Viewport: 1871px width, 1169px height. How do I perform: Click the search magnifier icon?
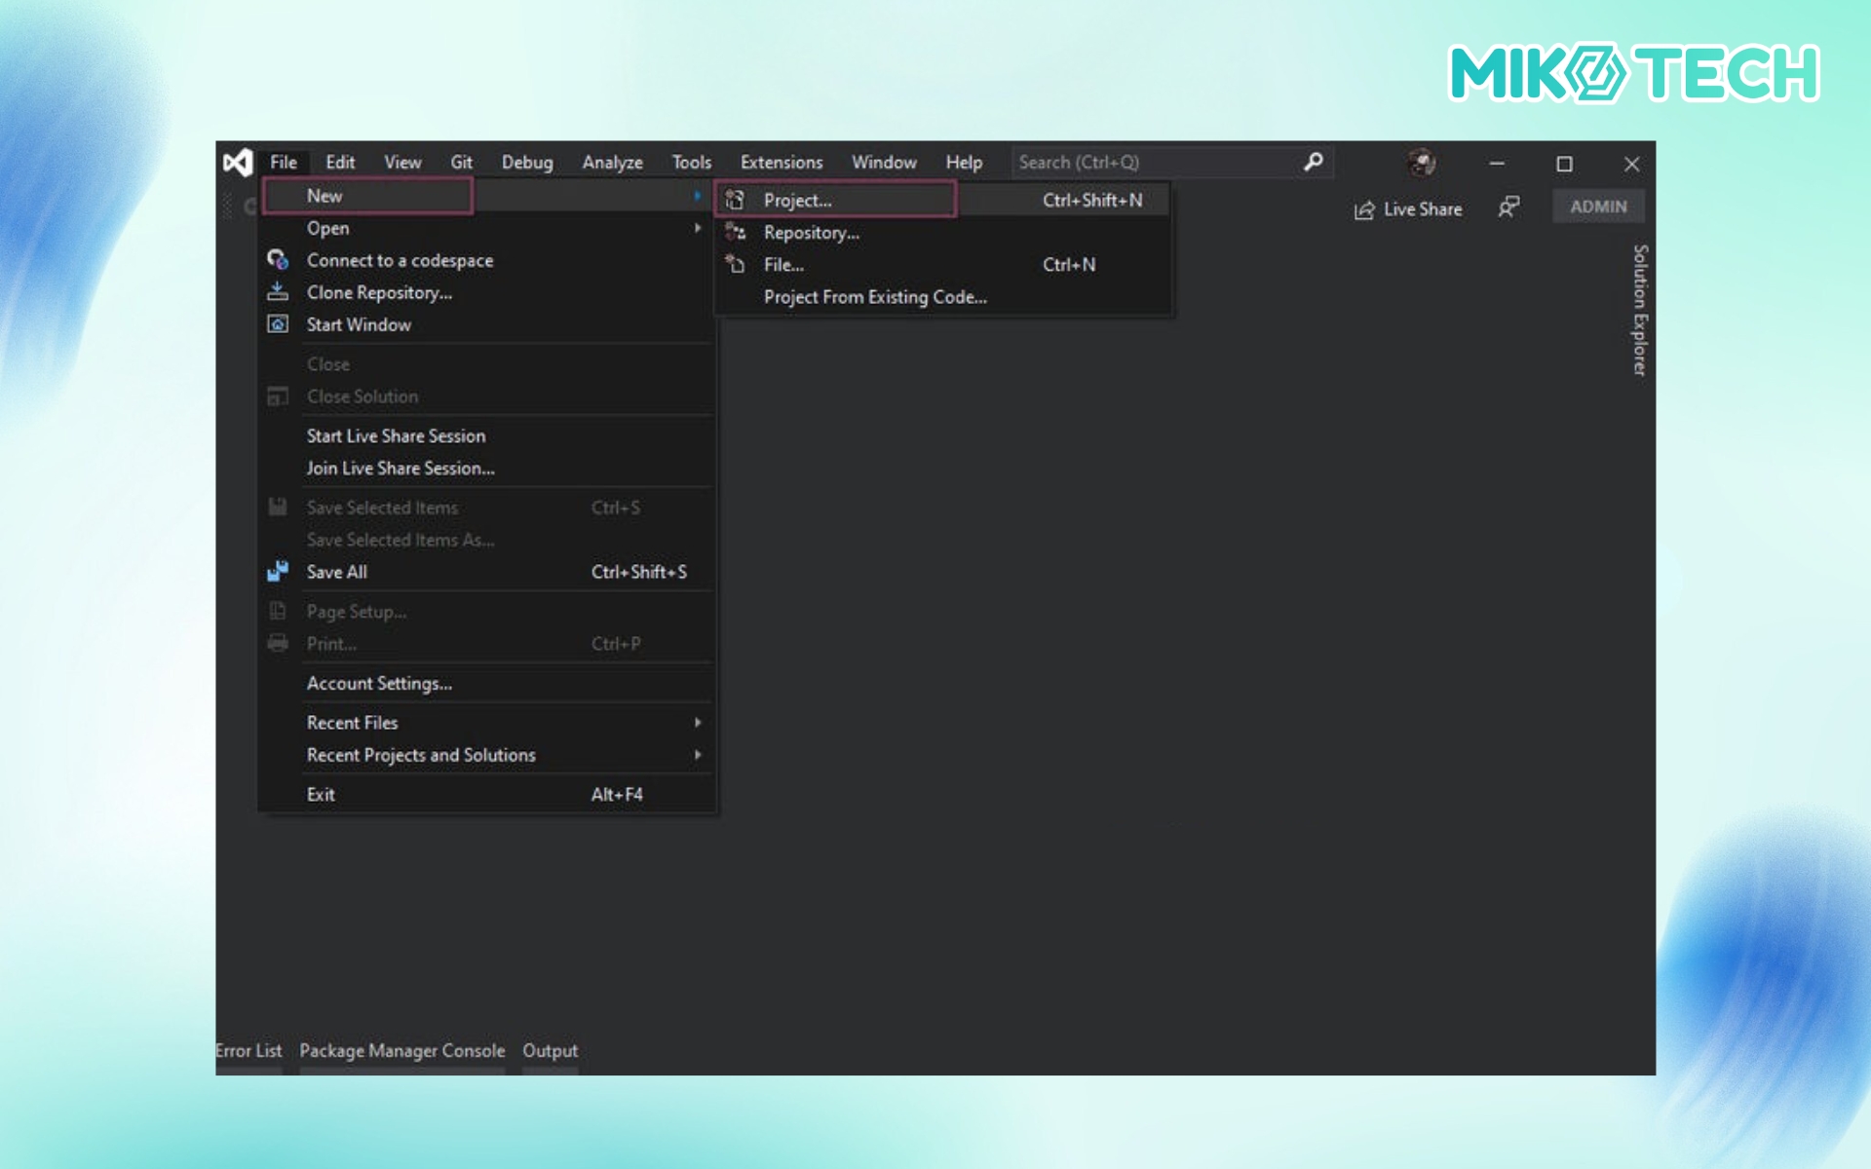click(1314, 162)
